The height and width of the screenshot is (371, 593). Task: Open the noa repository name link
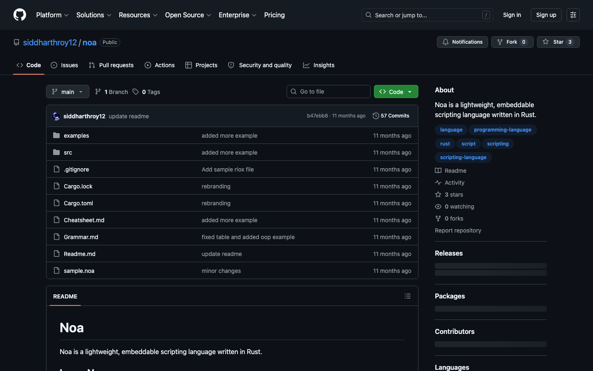[x=89, y=42]
